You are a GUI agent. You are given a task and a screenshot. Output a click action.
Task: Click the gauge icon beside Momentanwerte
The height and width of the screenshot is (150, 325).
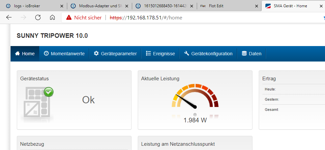pyautogui.click(x=46, y=53)
